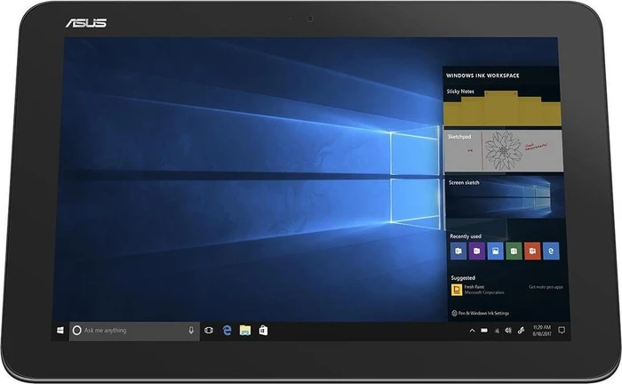The image size is (622, 384).
Task: Click the Cortana circle icon
Action: point(77,330)
